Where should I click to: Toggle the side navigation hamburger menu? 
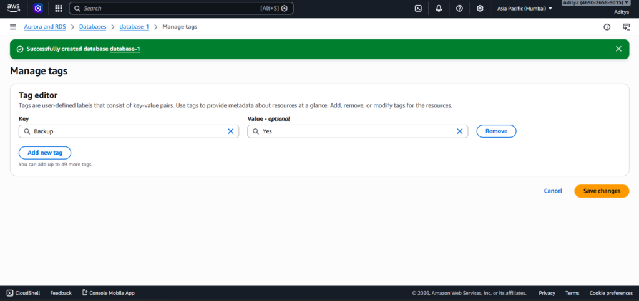coord(12,27)
